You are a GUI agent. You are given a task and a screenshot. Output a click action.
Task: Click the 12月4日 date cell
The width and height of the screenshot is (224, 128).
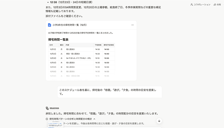53,63
